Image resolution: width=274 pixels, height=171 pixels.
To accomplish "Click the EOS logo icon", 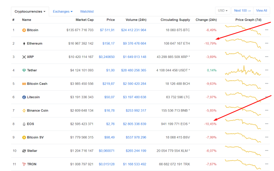I will (24, 124).
